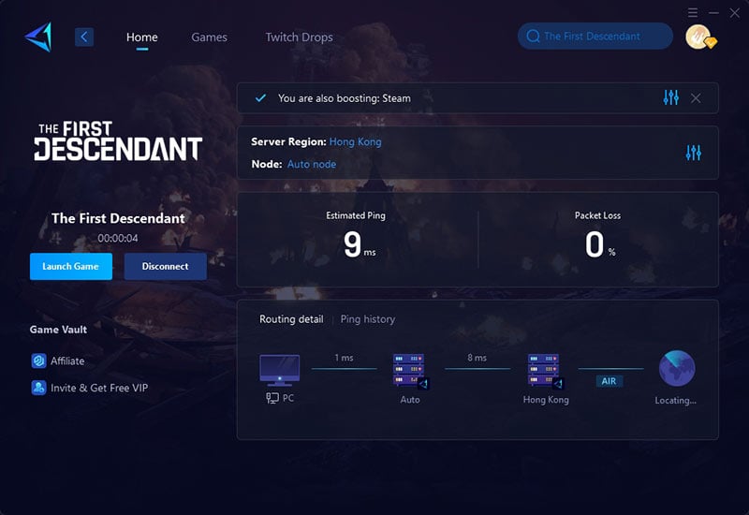Click the AIR badge on route
This screenshot has width=749, height=515.
[609, 381]
